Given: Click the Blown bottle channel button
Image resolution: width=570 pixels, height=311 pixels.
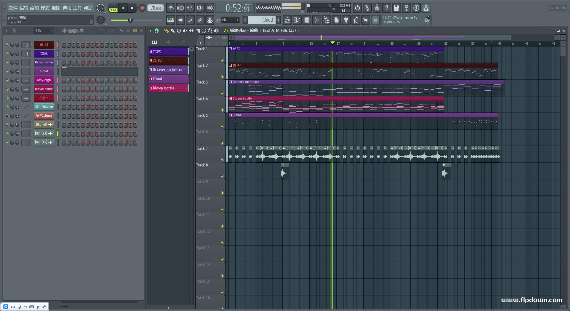Looking at the screenshot, I should pos(44,89).
